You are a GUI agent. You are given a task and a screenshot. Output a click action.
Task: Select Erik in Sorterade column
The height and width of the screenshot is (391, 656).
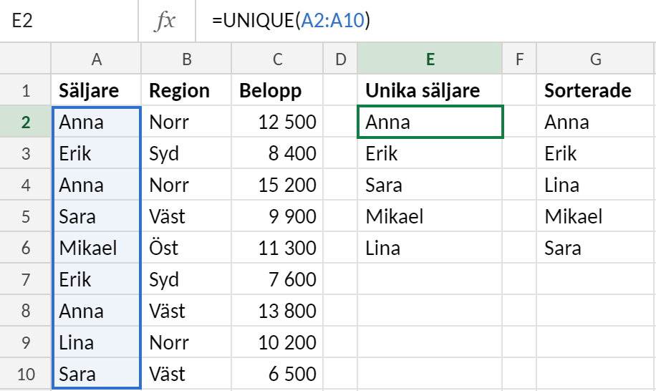point(596,153)
